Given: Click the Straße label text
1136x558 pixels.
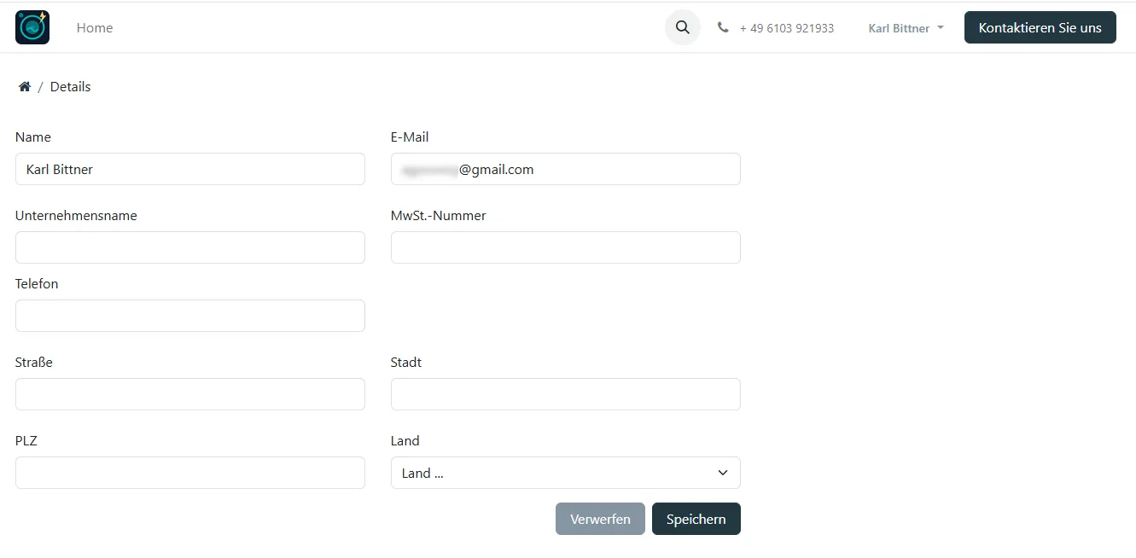Looking at the screenshot, I should (34, 363).
